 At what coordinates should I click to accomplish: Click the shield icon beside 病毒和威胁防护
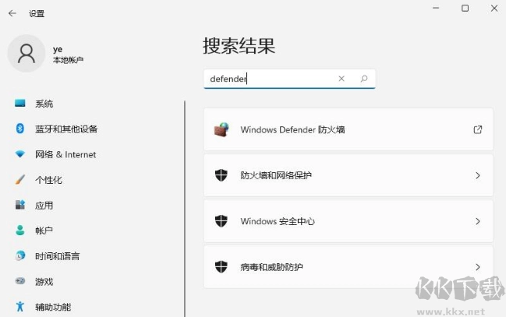click(221, 267)
